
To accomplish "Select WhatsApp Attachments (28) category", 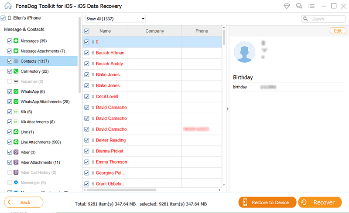I will tap(45, 101).
